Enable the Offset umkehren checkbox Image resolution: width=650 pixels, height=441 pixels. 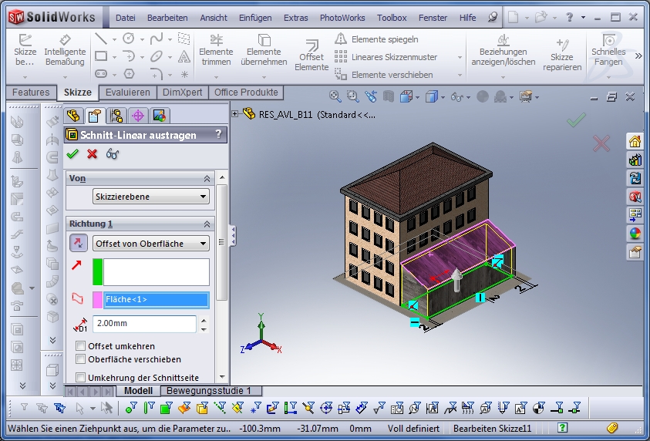81,346
